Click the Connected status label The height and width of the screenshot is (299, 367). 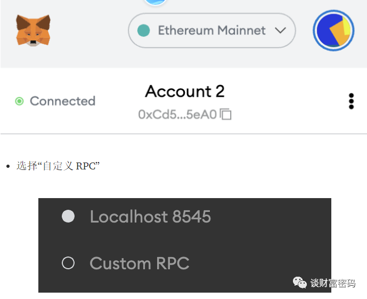pyautogui.click(x=62, y=101)
